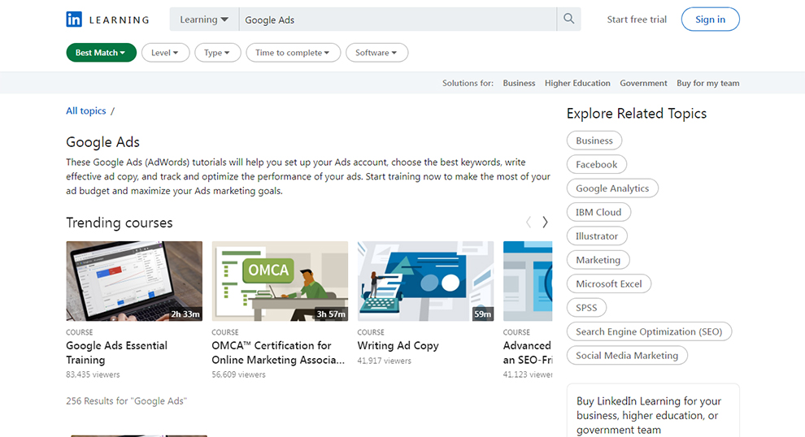The width and height of the screenshot is (805, 437).
Task: Open the Time to complete filter
Action: point(294,52)
